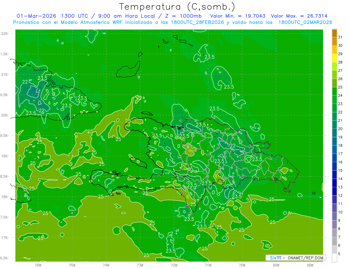
Task: Click the '68W' longitude axis label
Action: 310,265
